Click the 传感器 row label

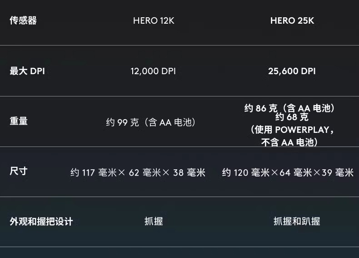point(23,20)
